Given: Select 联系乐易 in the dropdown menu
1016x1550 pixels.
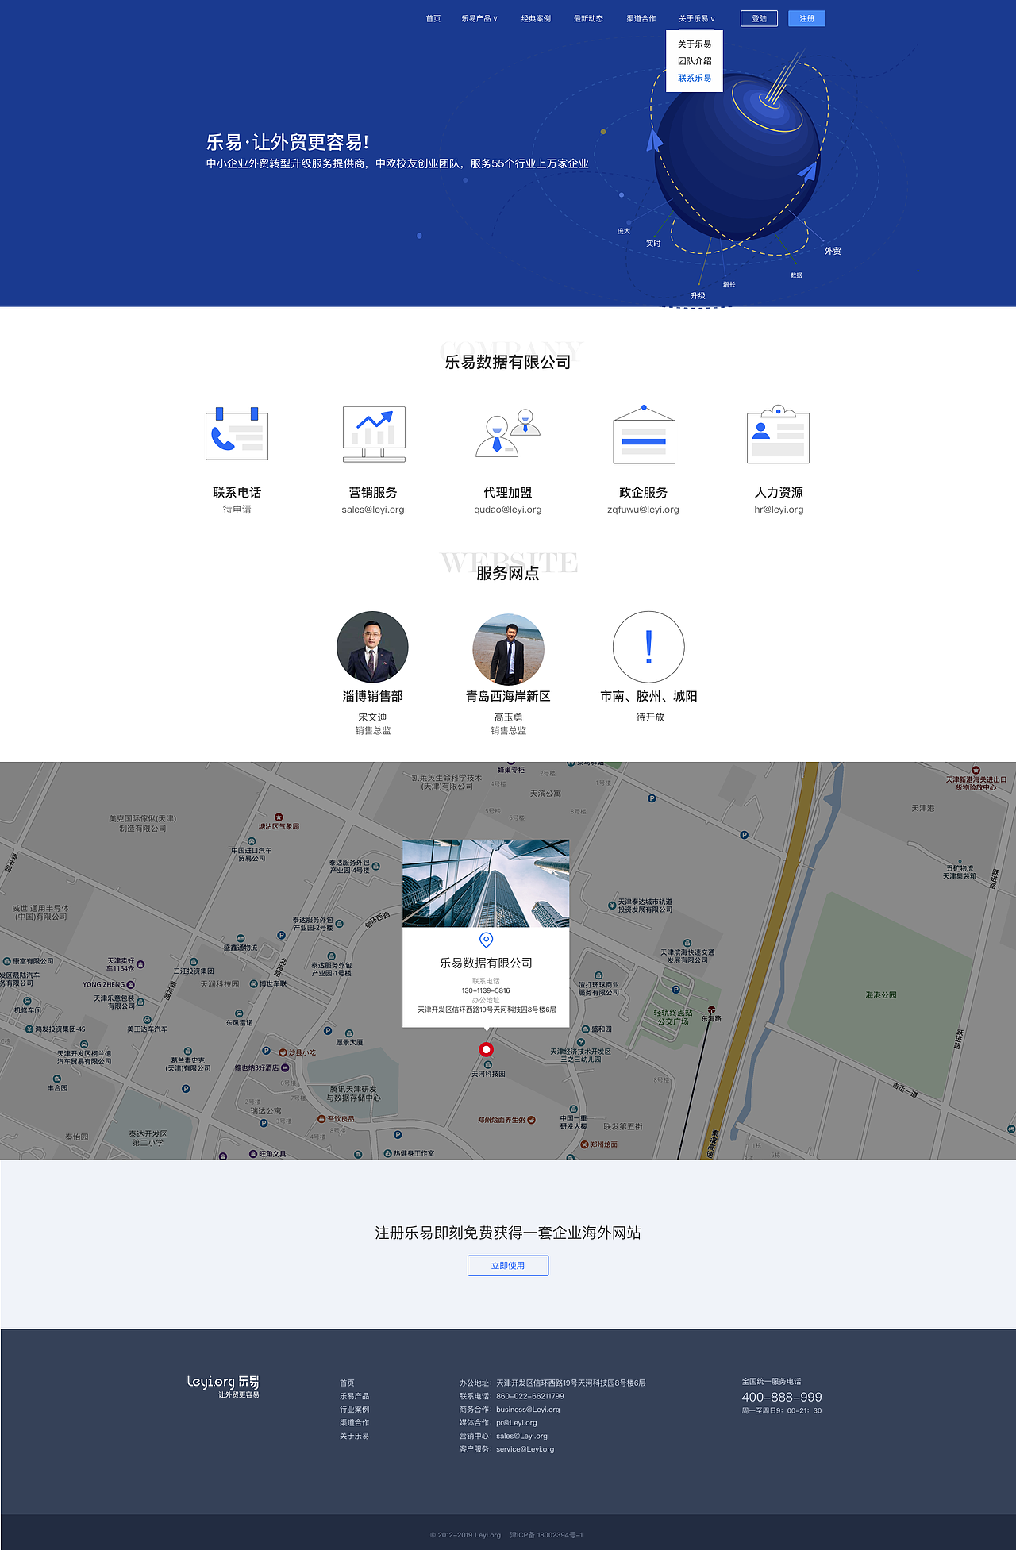Looking at the screenshot, I should pyautogui.click(x=695, y=78).
